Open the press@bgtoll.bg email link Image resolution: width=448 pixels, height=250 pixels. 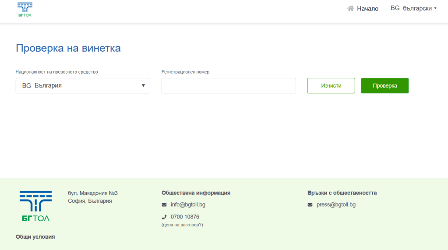336,204
